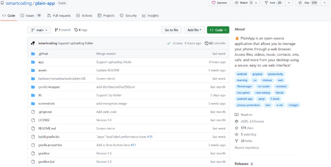Click the chatops topic tag
The height and width of the screenshot is (167, 331).
click(x=267, y=80)
